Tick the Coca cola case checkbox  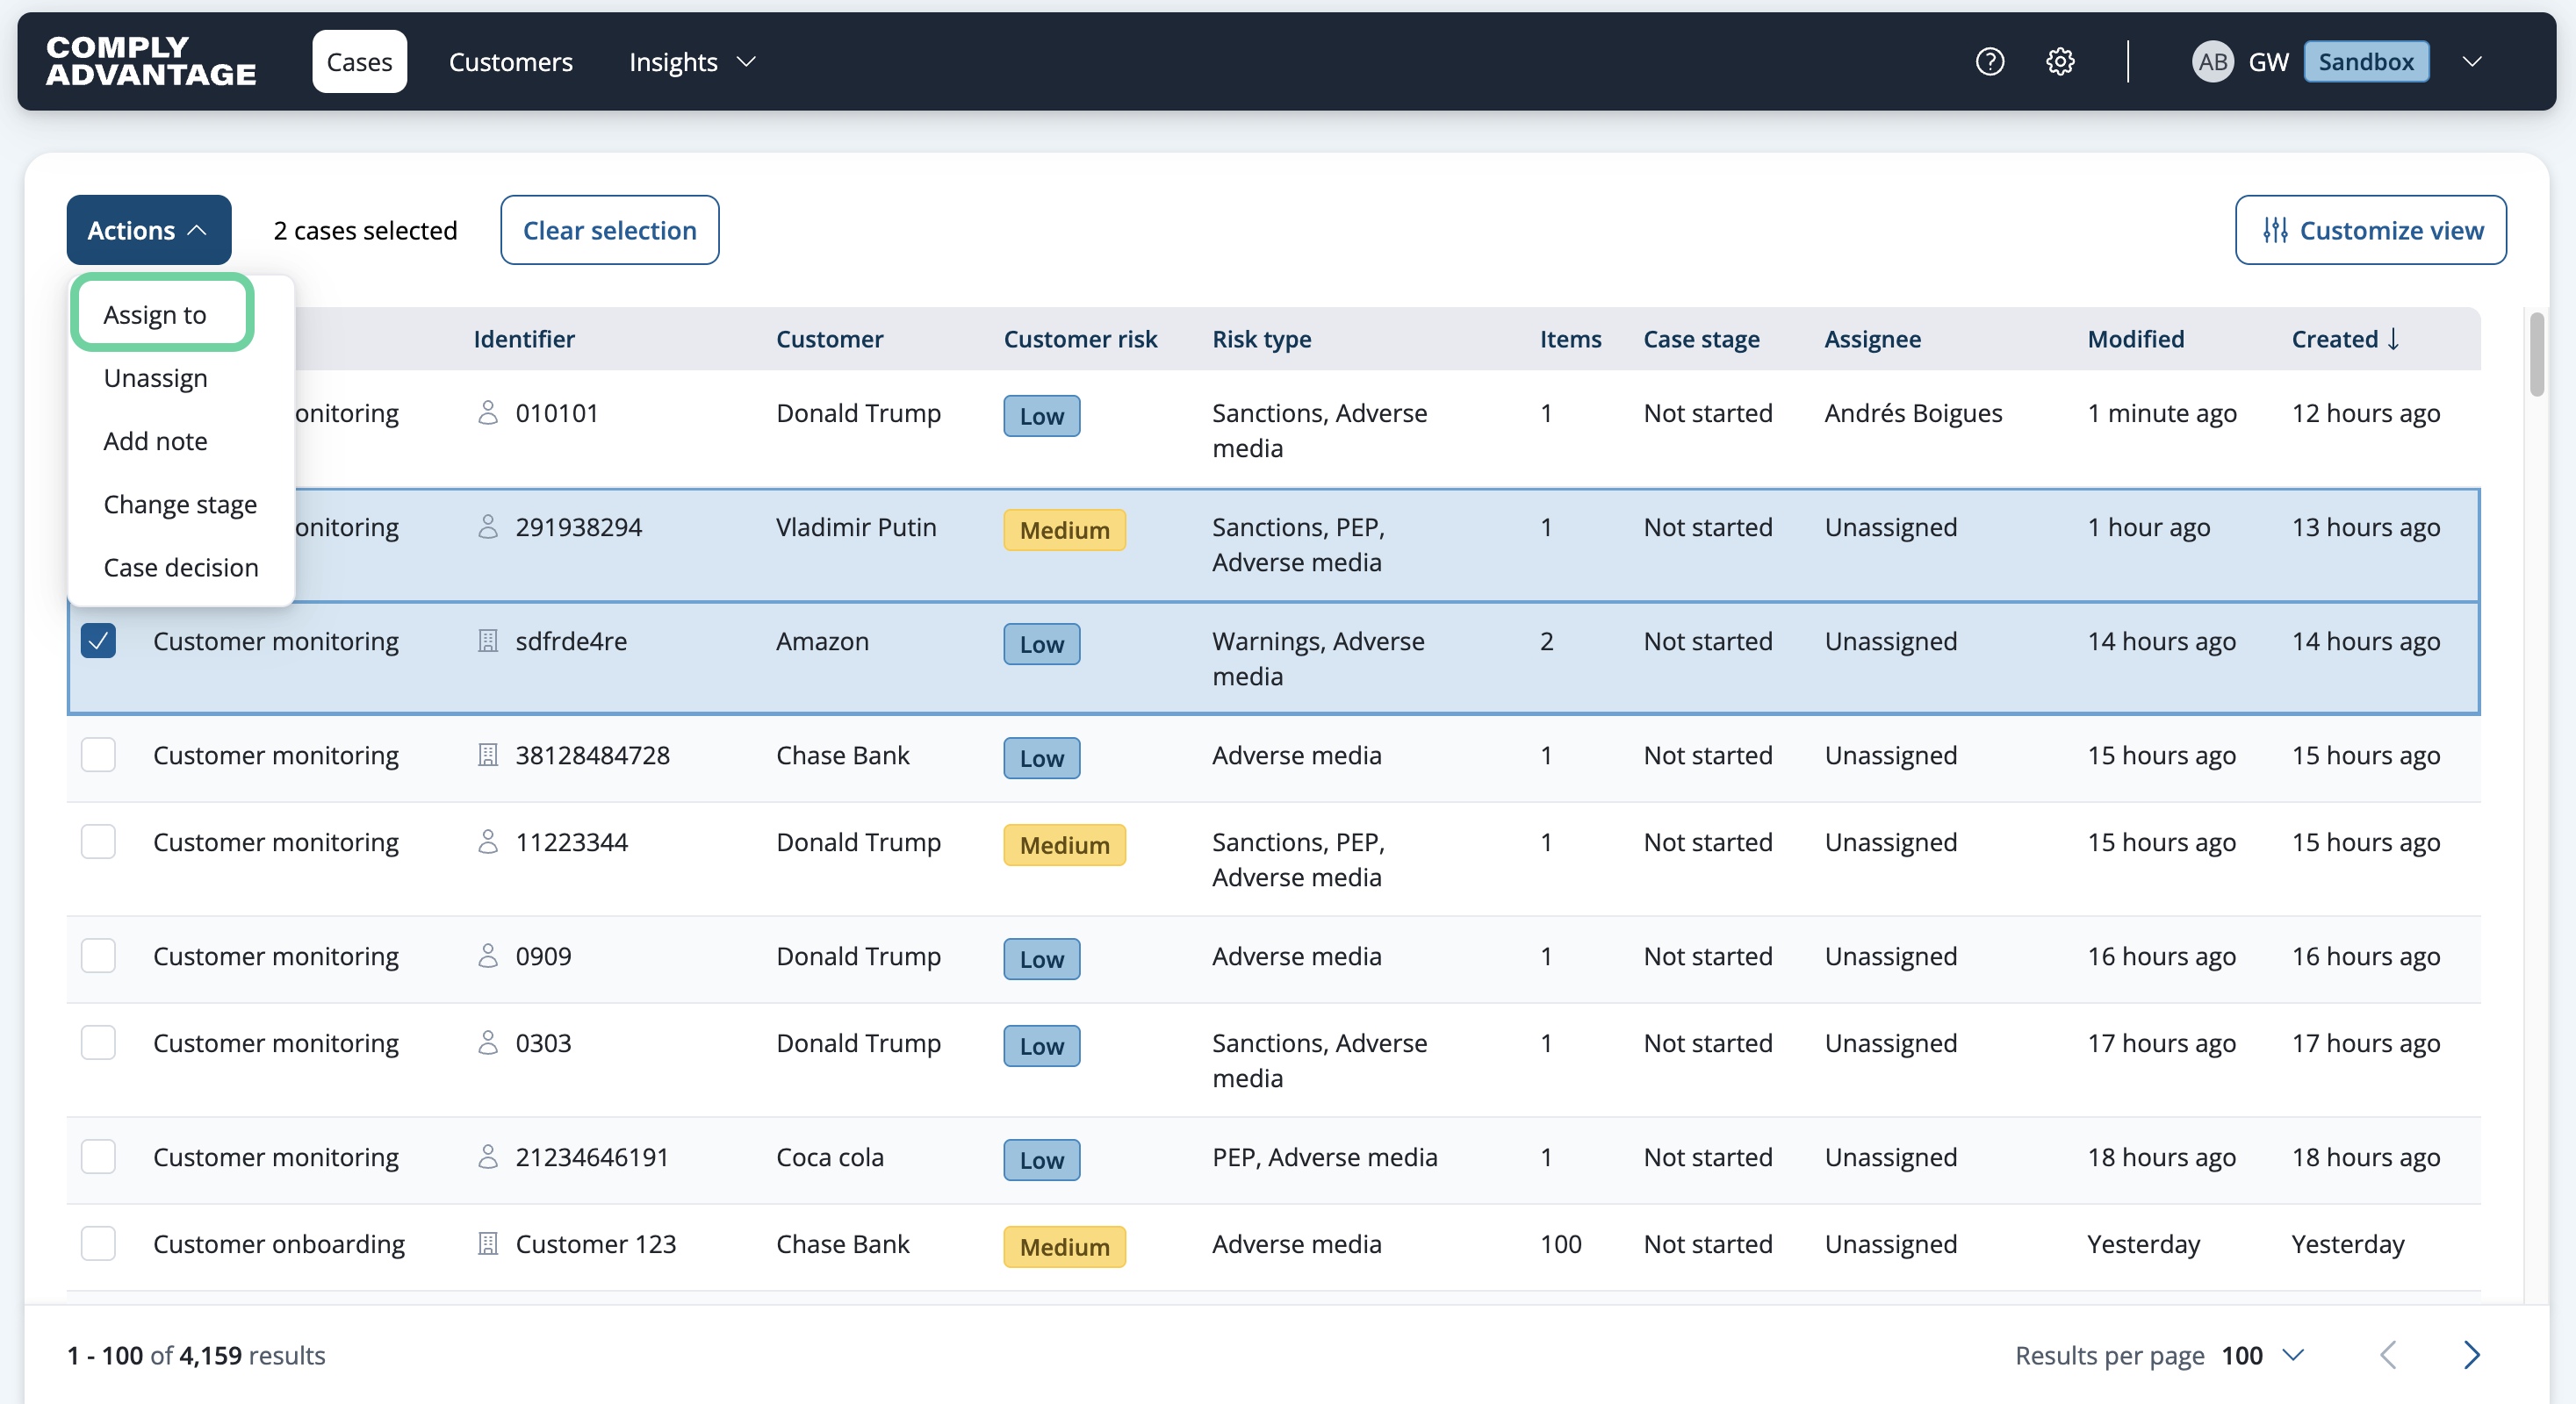[98, 1157]
